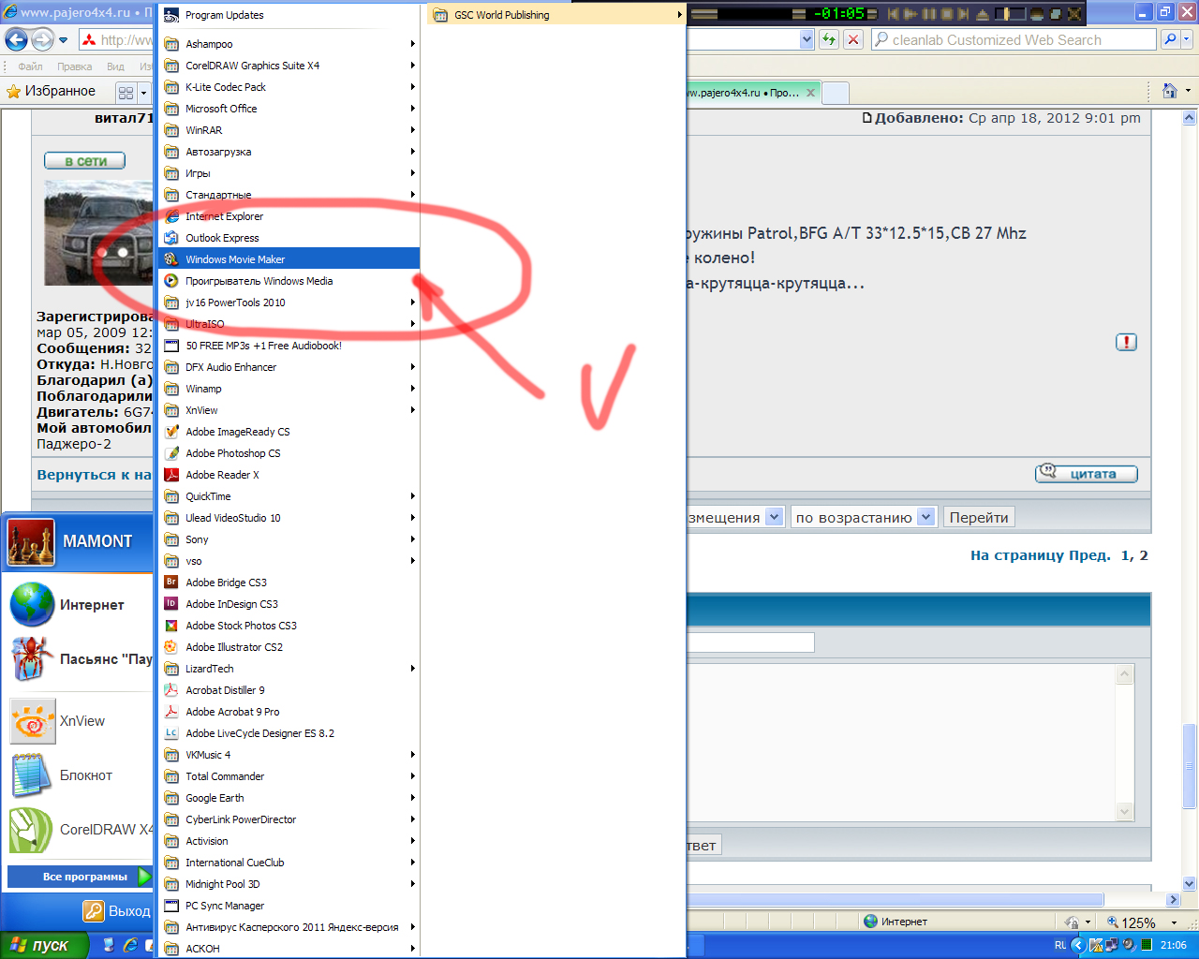Viewport: 1199px width, 959px height.
Task: Click the MAMONT user picture
Action: tap(32, 543)
